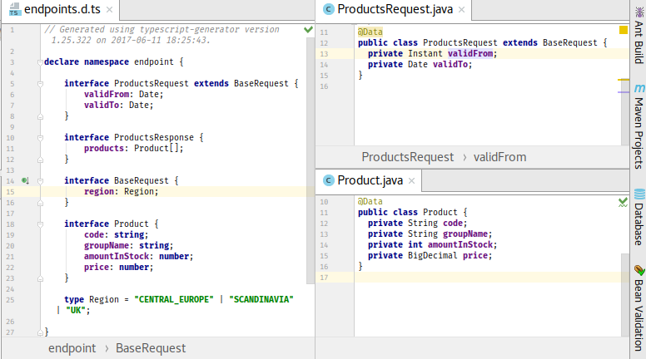Viewport: 646px width, 359px height.
Task: Open the endpoints.d.ts editor tab
Action: [62, 9]
